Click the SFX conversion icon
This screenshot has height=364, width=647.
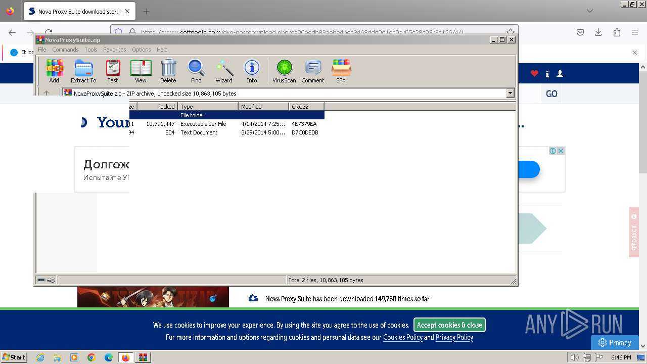(341, 71)
